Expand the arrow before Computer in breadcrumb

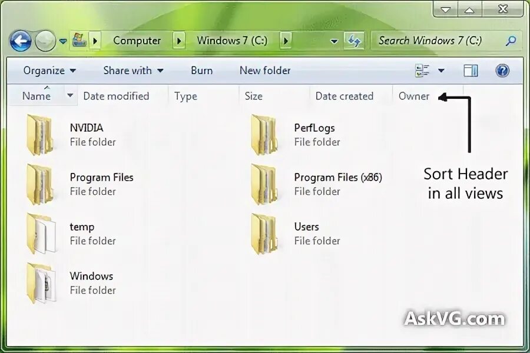(95, 41)
